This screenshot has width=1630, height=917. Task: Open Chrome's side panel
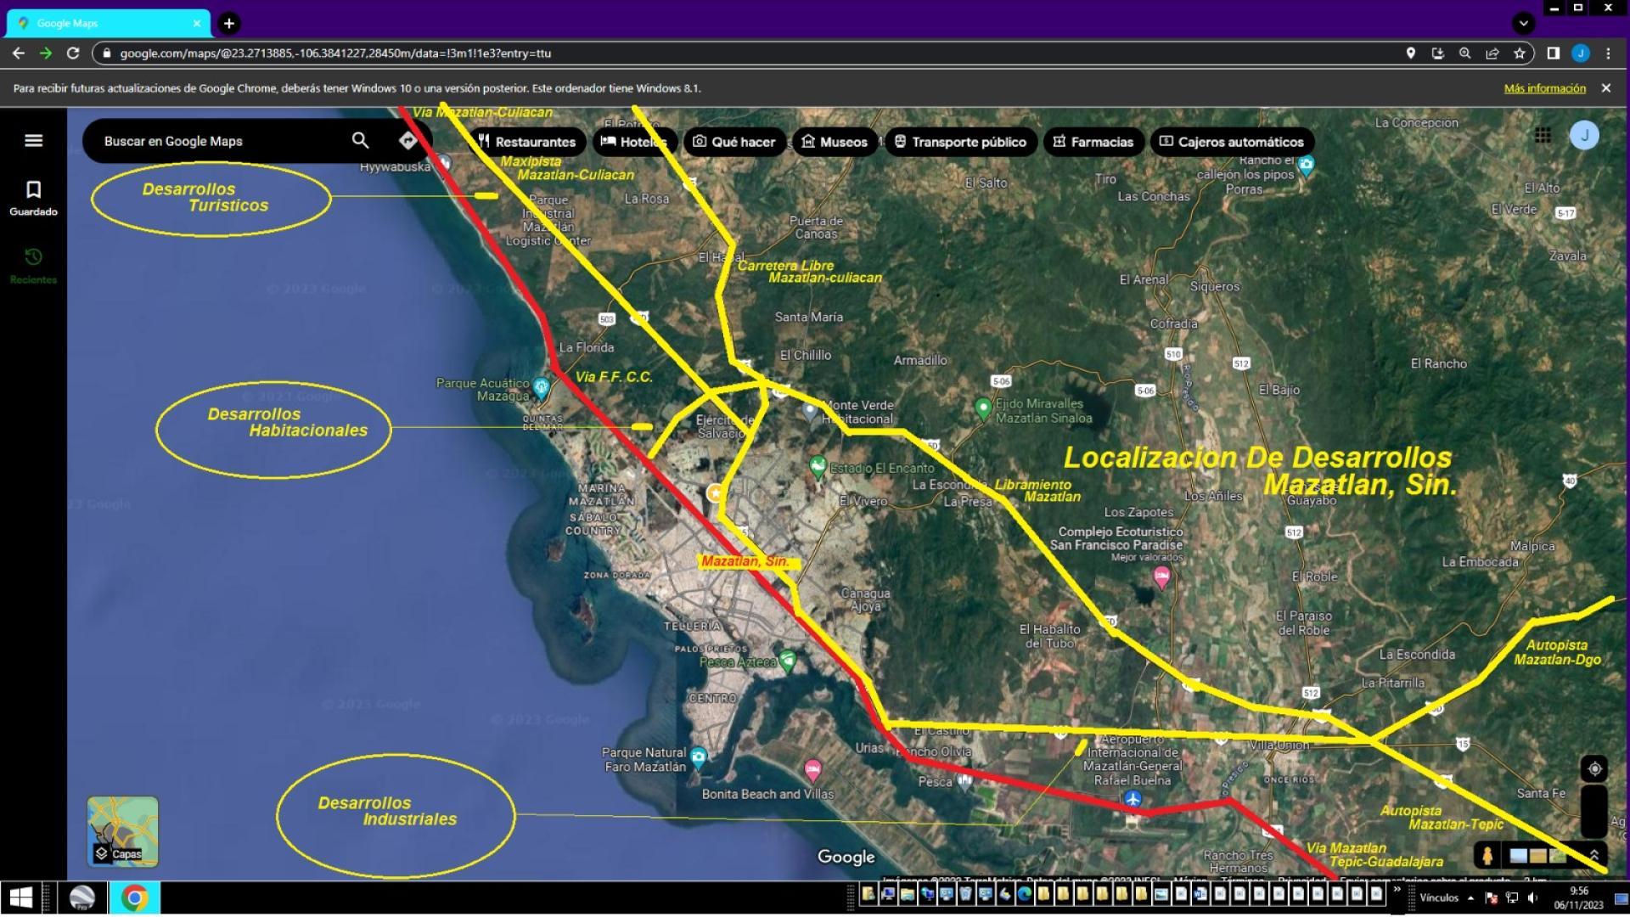pos(1553,53)
